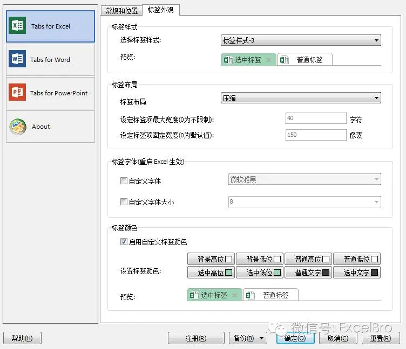Uncheck 启用自定义标签颜色 checkbox
The image size is (406, 349).
tap(124, 241)
